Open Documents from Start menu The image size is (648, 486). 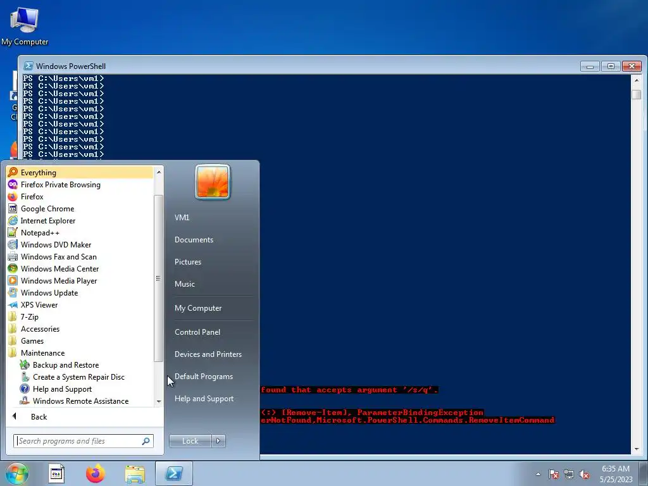click(x=194, y=240)
